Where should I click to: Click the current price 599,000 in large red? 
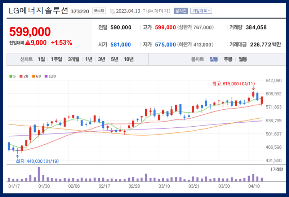coord(30,32)
